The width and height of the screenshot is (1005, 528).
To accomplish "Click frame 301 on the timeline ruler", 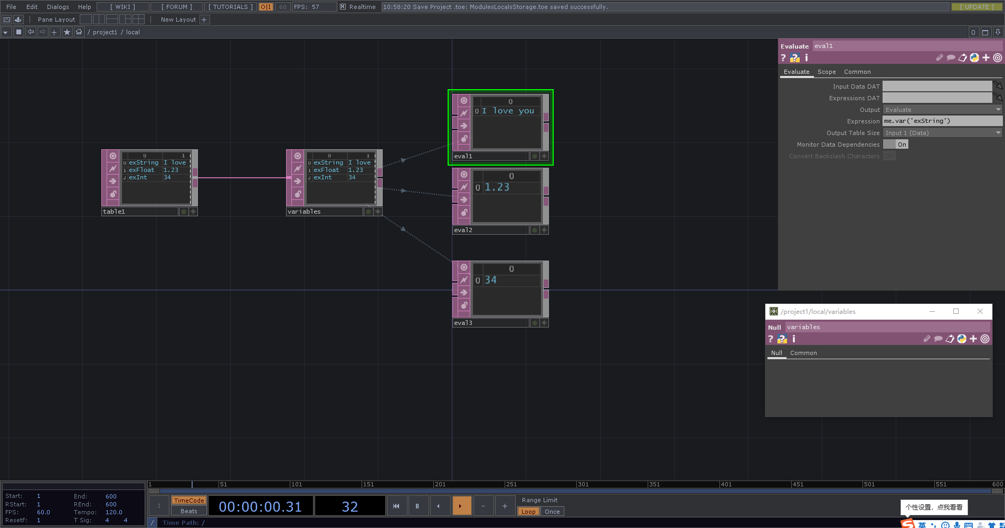I will [x=583, y=484].
